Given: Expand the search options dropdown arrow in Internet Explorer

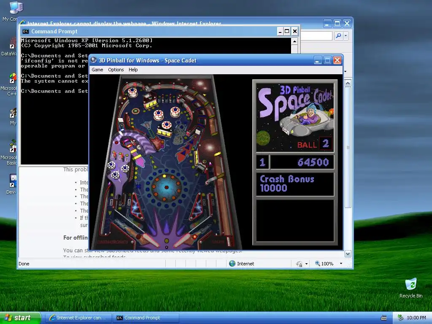Looking at the screenshot, I should (346, 35).
